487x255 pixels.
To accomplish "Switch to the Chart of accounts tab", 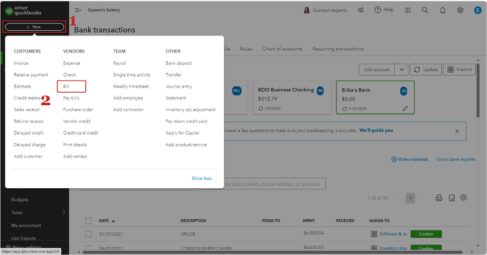I will 282,49.
